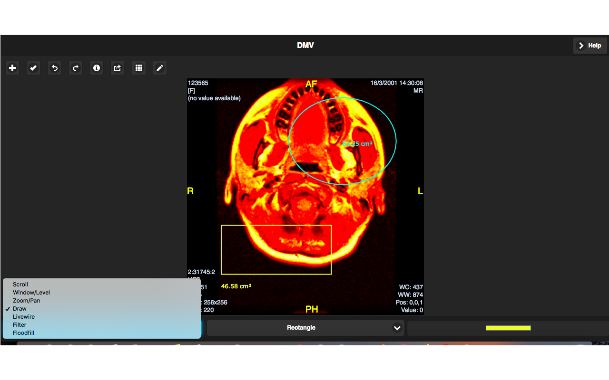Click the MR modality label
The width and height of the screenshot is (609, 380).
pos(418,90)
